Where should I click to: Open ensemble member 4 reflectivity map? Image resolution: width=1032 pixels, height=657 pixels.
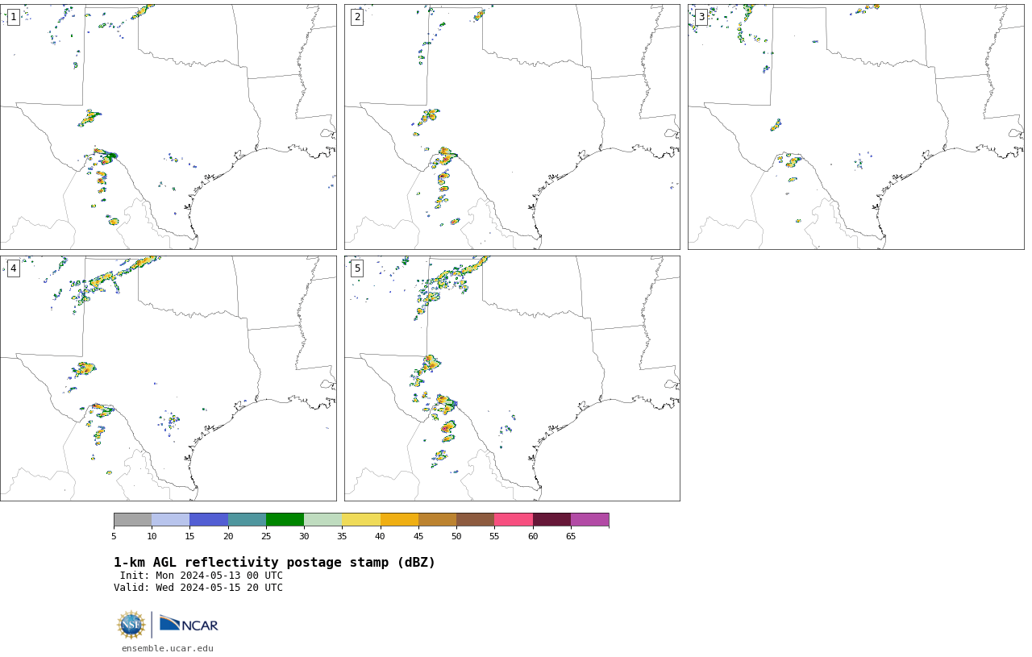click(x=168, y=378)
